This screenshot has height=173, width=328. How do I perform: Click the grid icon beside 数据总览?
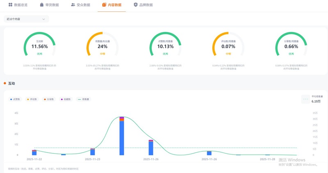tap(10, 4)
